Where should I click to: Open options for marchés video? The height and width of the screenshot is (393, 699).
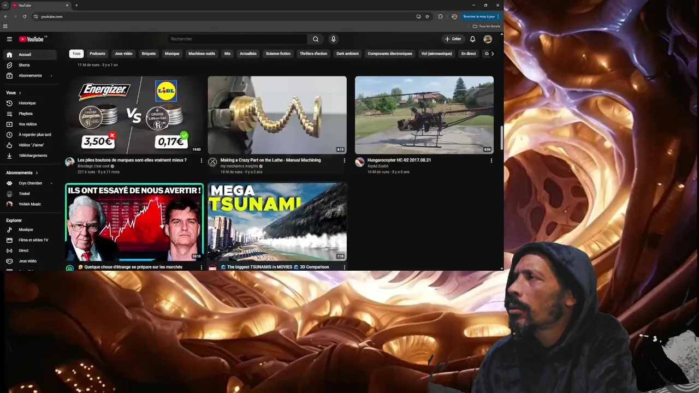201,267
